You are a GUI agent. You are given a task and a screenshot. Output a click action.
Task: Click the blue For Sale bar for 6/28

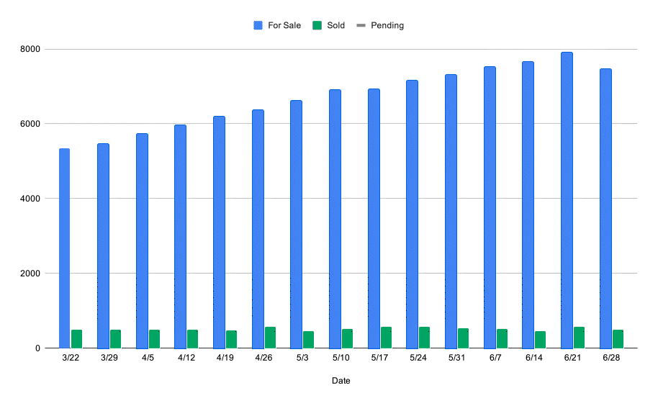coord(605,209)
